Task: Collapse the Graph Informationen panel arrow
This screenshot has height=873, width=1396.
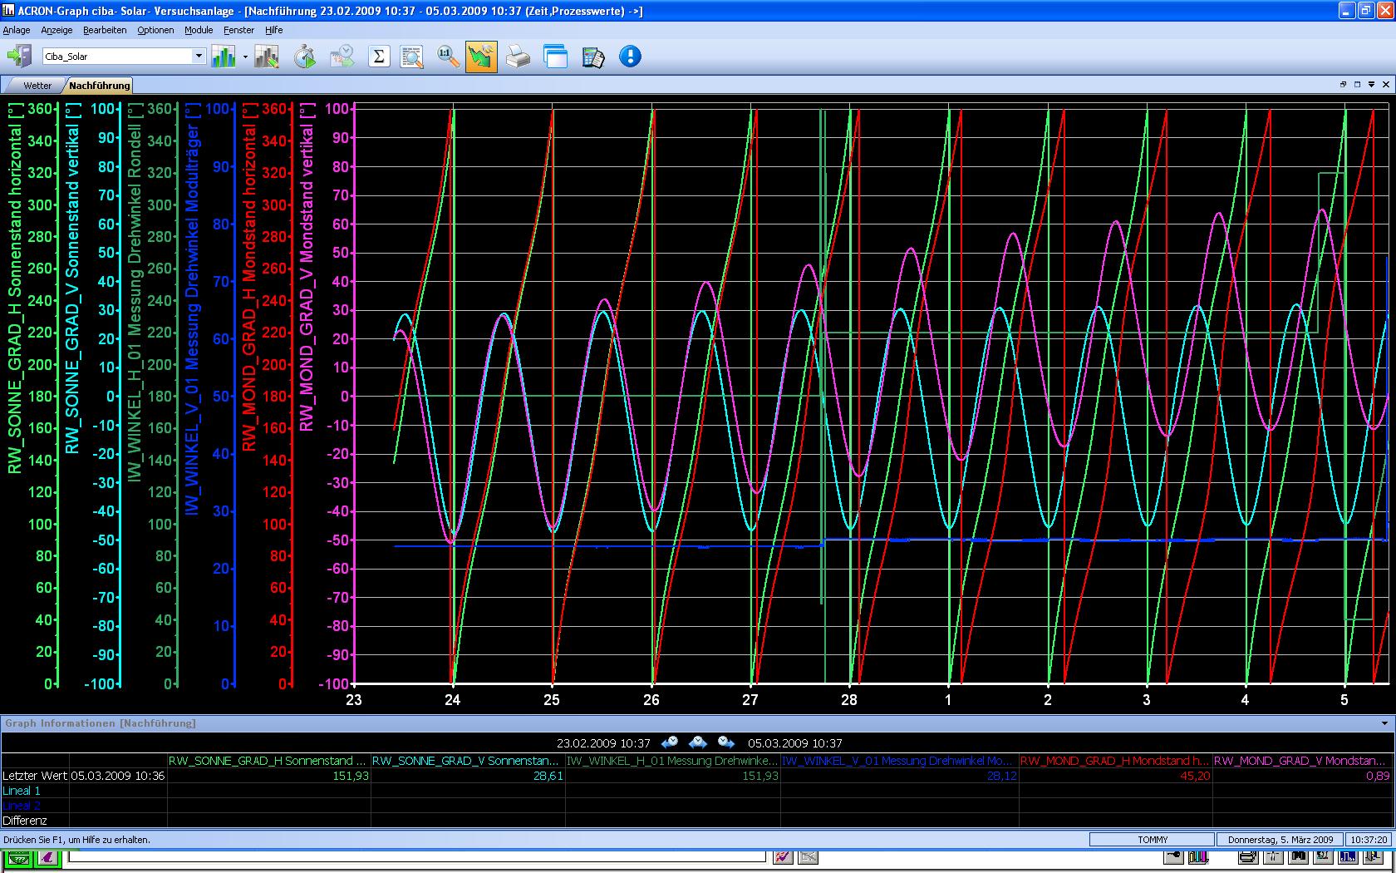Action: coord(1384,723)
